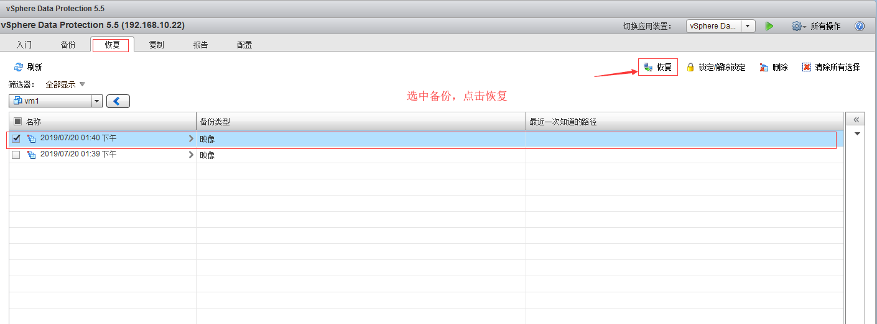
Task: Select the 2019/07/20 01:40 下午 backup text
Action: pyautogui.click(x=78, y=138)
